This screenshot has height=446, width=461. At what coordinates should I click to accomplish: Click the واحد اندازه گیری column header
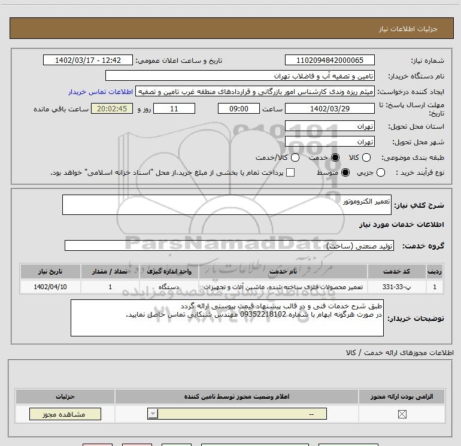click(x=169, y=271)
